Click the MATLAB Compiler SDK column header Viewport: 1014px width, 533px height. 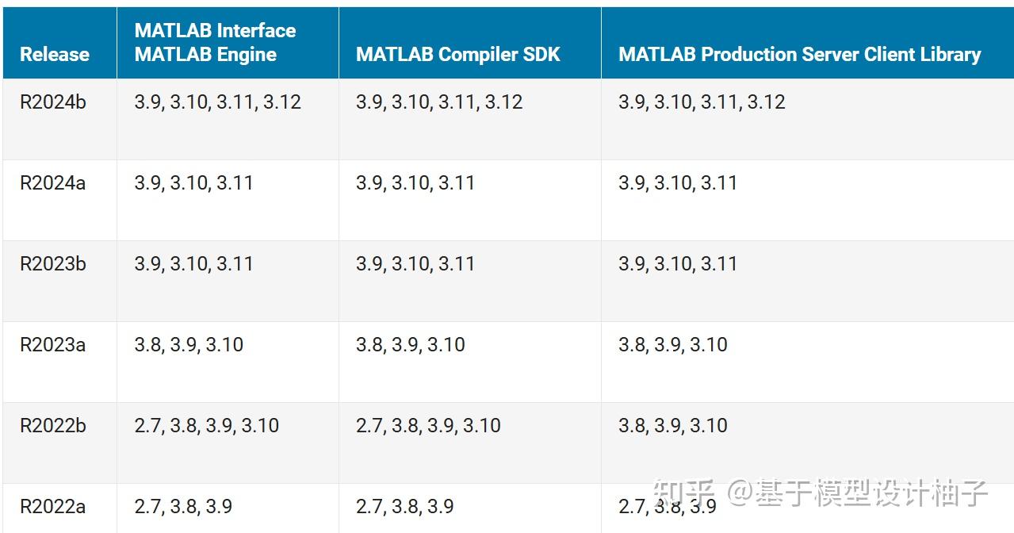pyautogui.click(x=457, y=54)
